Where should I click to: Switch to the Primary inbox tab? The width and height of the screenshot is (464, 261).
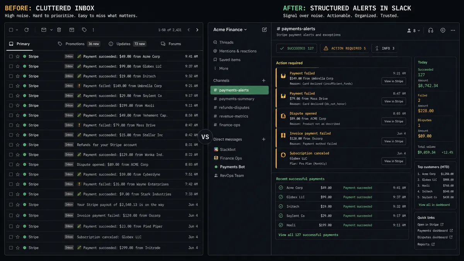(20, 44)
